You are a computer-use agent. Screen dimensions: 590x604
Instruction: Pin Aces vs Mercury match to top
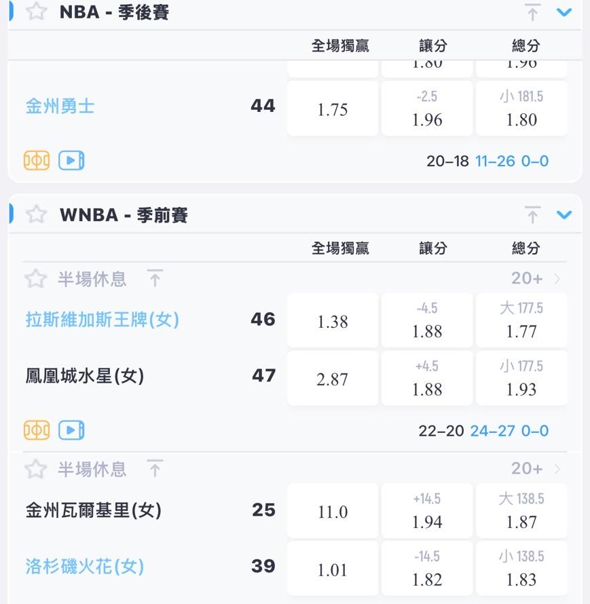(155, 278)
